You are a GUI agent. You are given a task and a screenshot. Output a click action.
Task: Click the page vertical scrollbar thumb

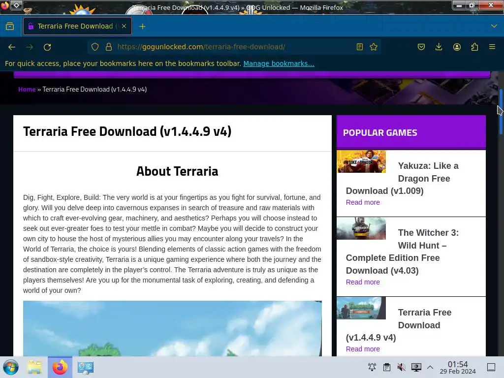pyautogui.click(x=501, y=112)
